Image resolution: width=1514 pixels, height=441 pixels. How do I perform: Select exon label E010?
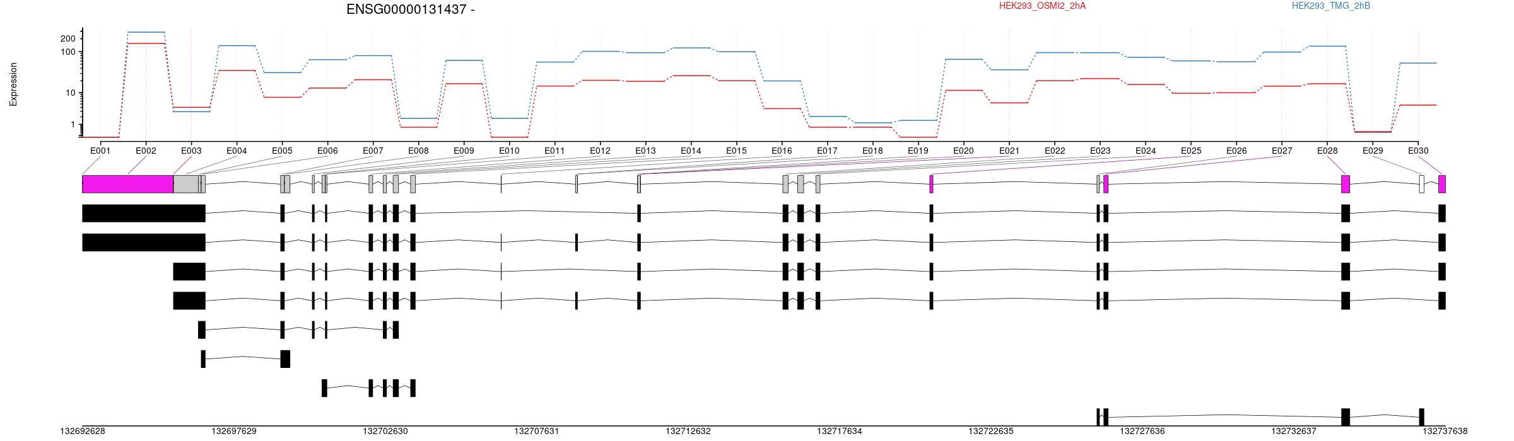click(x=509, y=151)
